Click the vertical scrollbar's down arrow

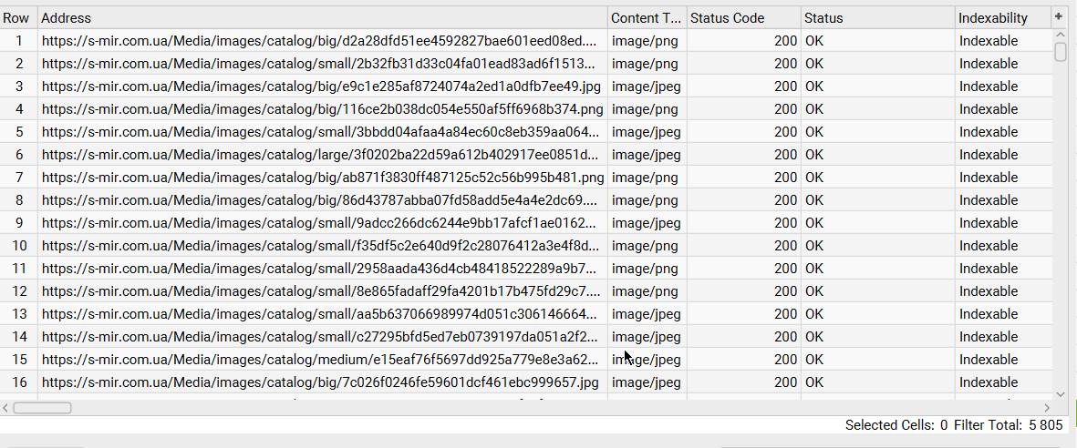tap(1060, 394)
